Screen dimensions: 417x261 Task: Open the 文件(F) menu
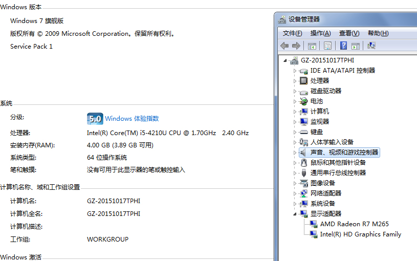292,33
